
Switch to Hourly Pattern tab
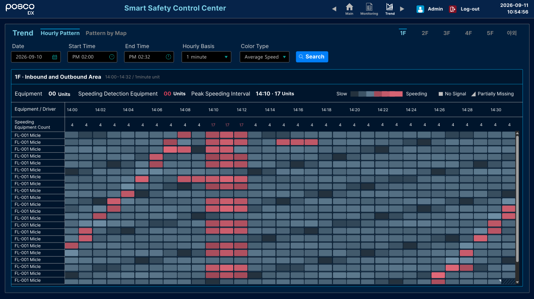coord(60,33)
